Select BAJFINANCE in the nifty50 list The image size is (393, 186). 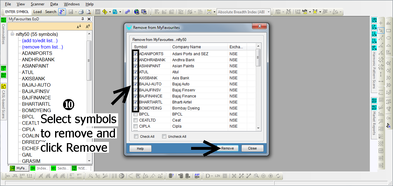click(x=36, y=98)
